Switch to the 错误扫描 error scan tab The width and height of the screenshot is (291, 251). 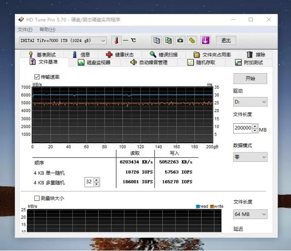click(163, 55)
